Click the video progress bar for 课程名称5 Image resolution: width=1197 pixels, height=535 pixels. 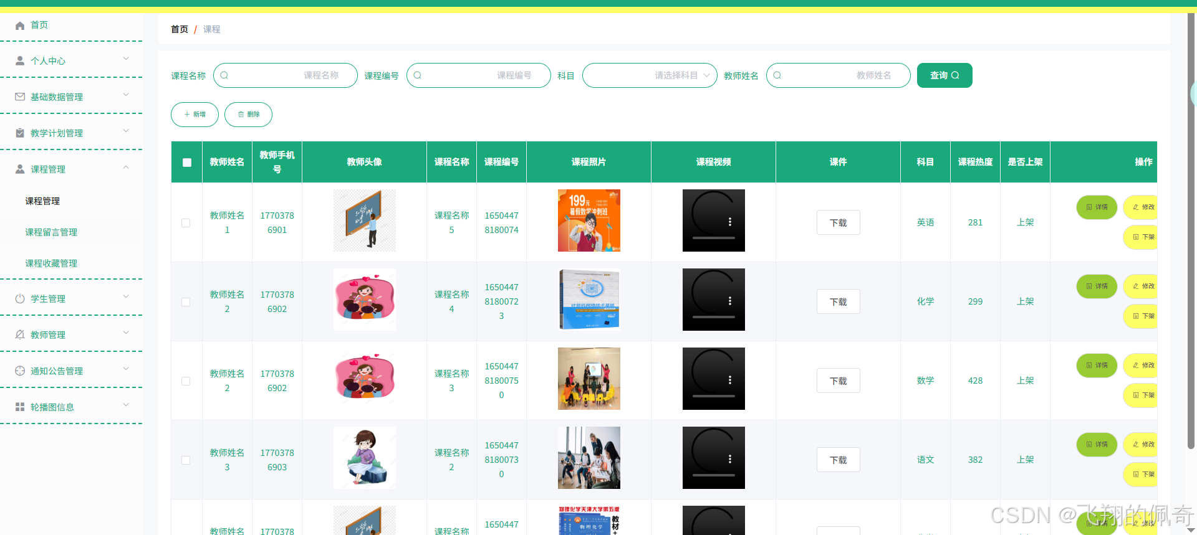tap(714, 238)
